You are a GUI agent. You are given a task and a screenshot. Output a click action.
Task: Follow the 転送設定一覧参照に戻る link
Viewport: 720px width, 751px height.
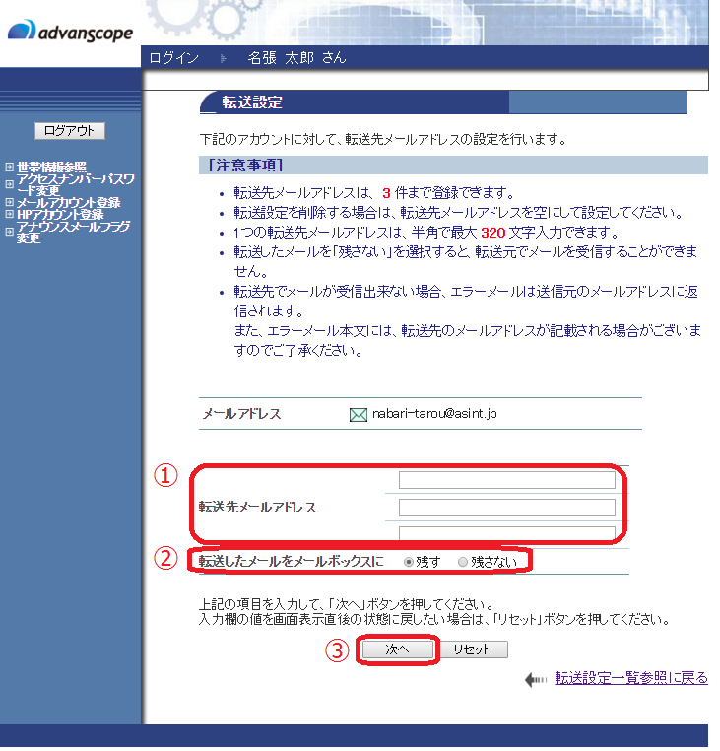click(x=633, y=680)
